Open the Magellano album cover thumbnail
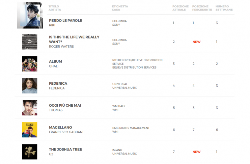The image size is (250, 164). pyautogui.click(x=30, y=130)
